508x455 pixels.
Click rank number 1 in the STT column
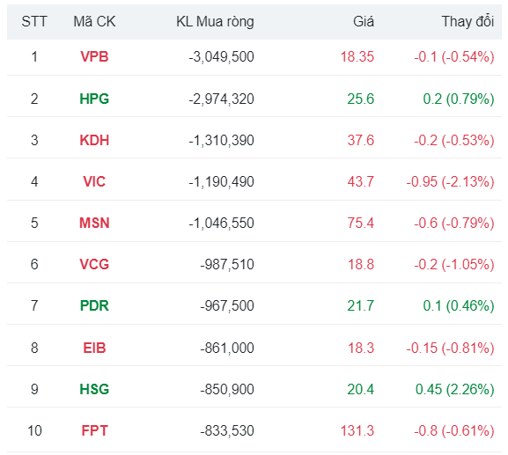click(x=34, y=57)
